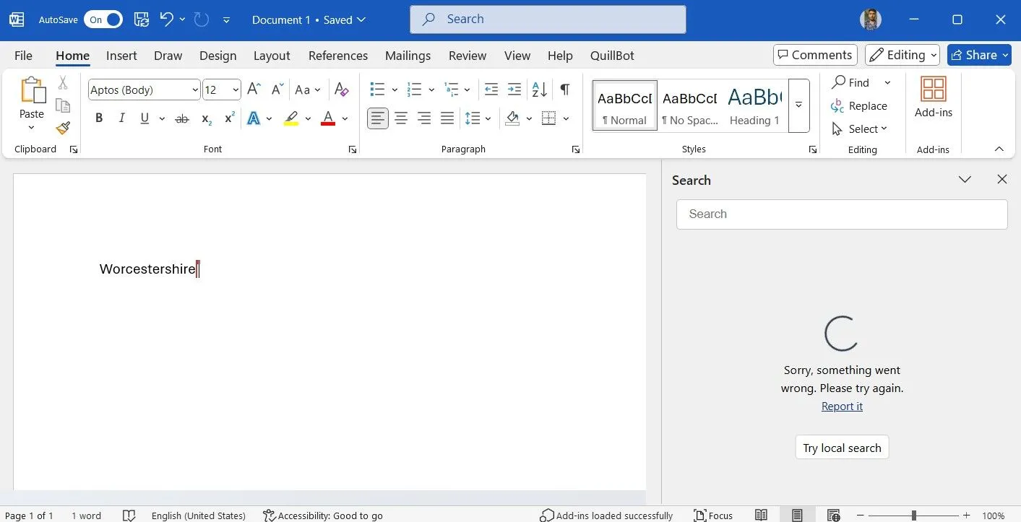This screenshot has width=1021, height=522.
Task: Justify the paragraph text
Action: pos(447,118)
